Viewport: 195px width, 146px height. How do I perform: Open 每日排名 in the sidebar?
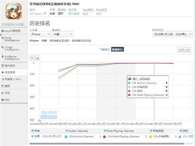point(14,66)
